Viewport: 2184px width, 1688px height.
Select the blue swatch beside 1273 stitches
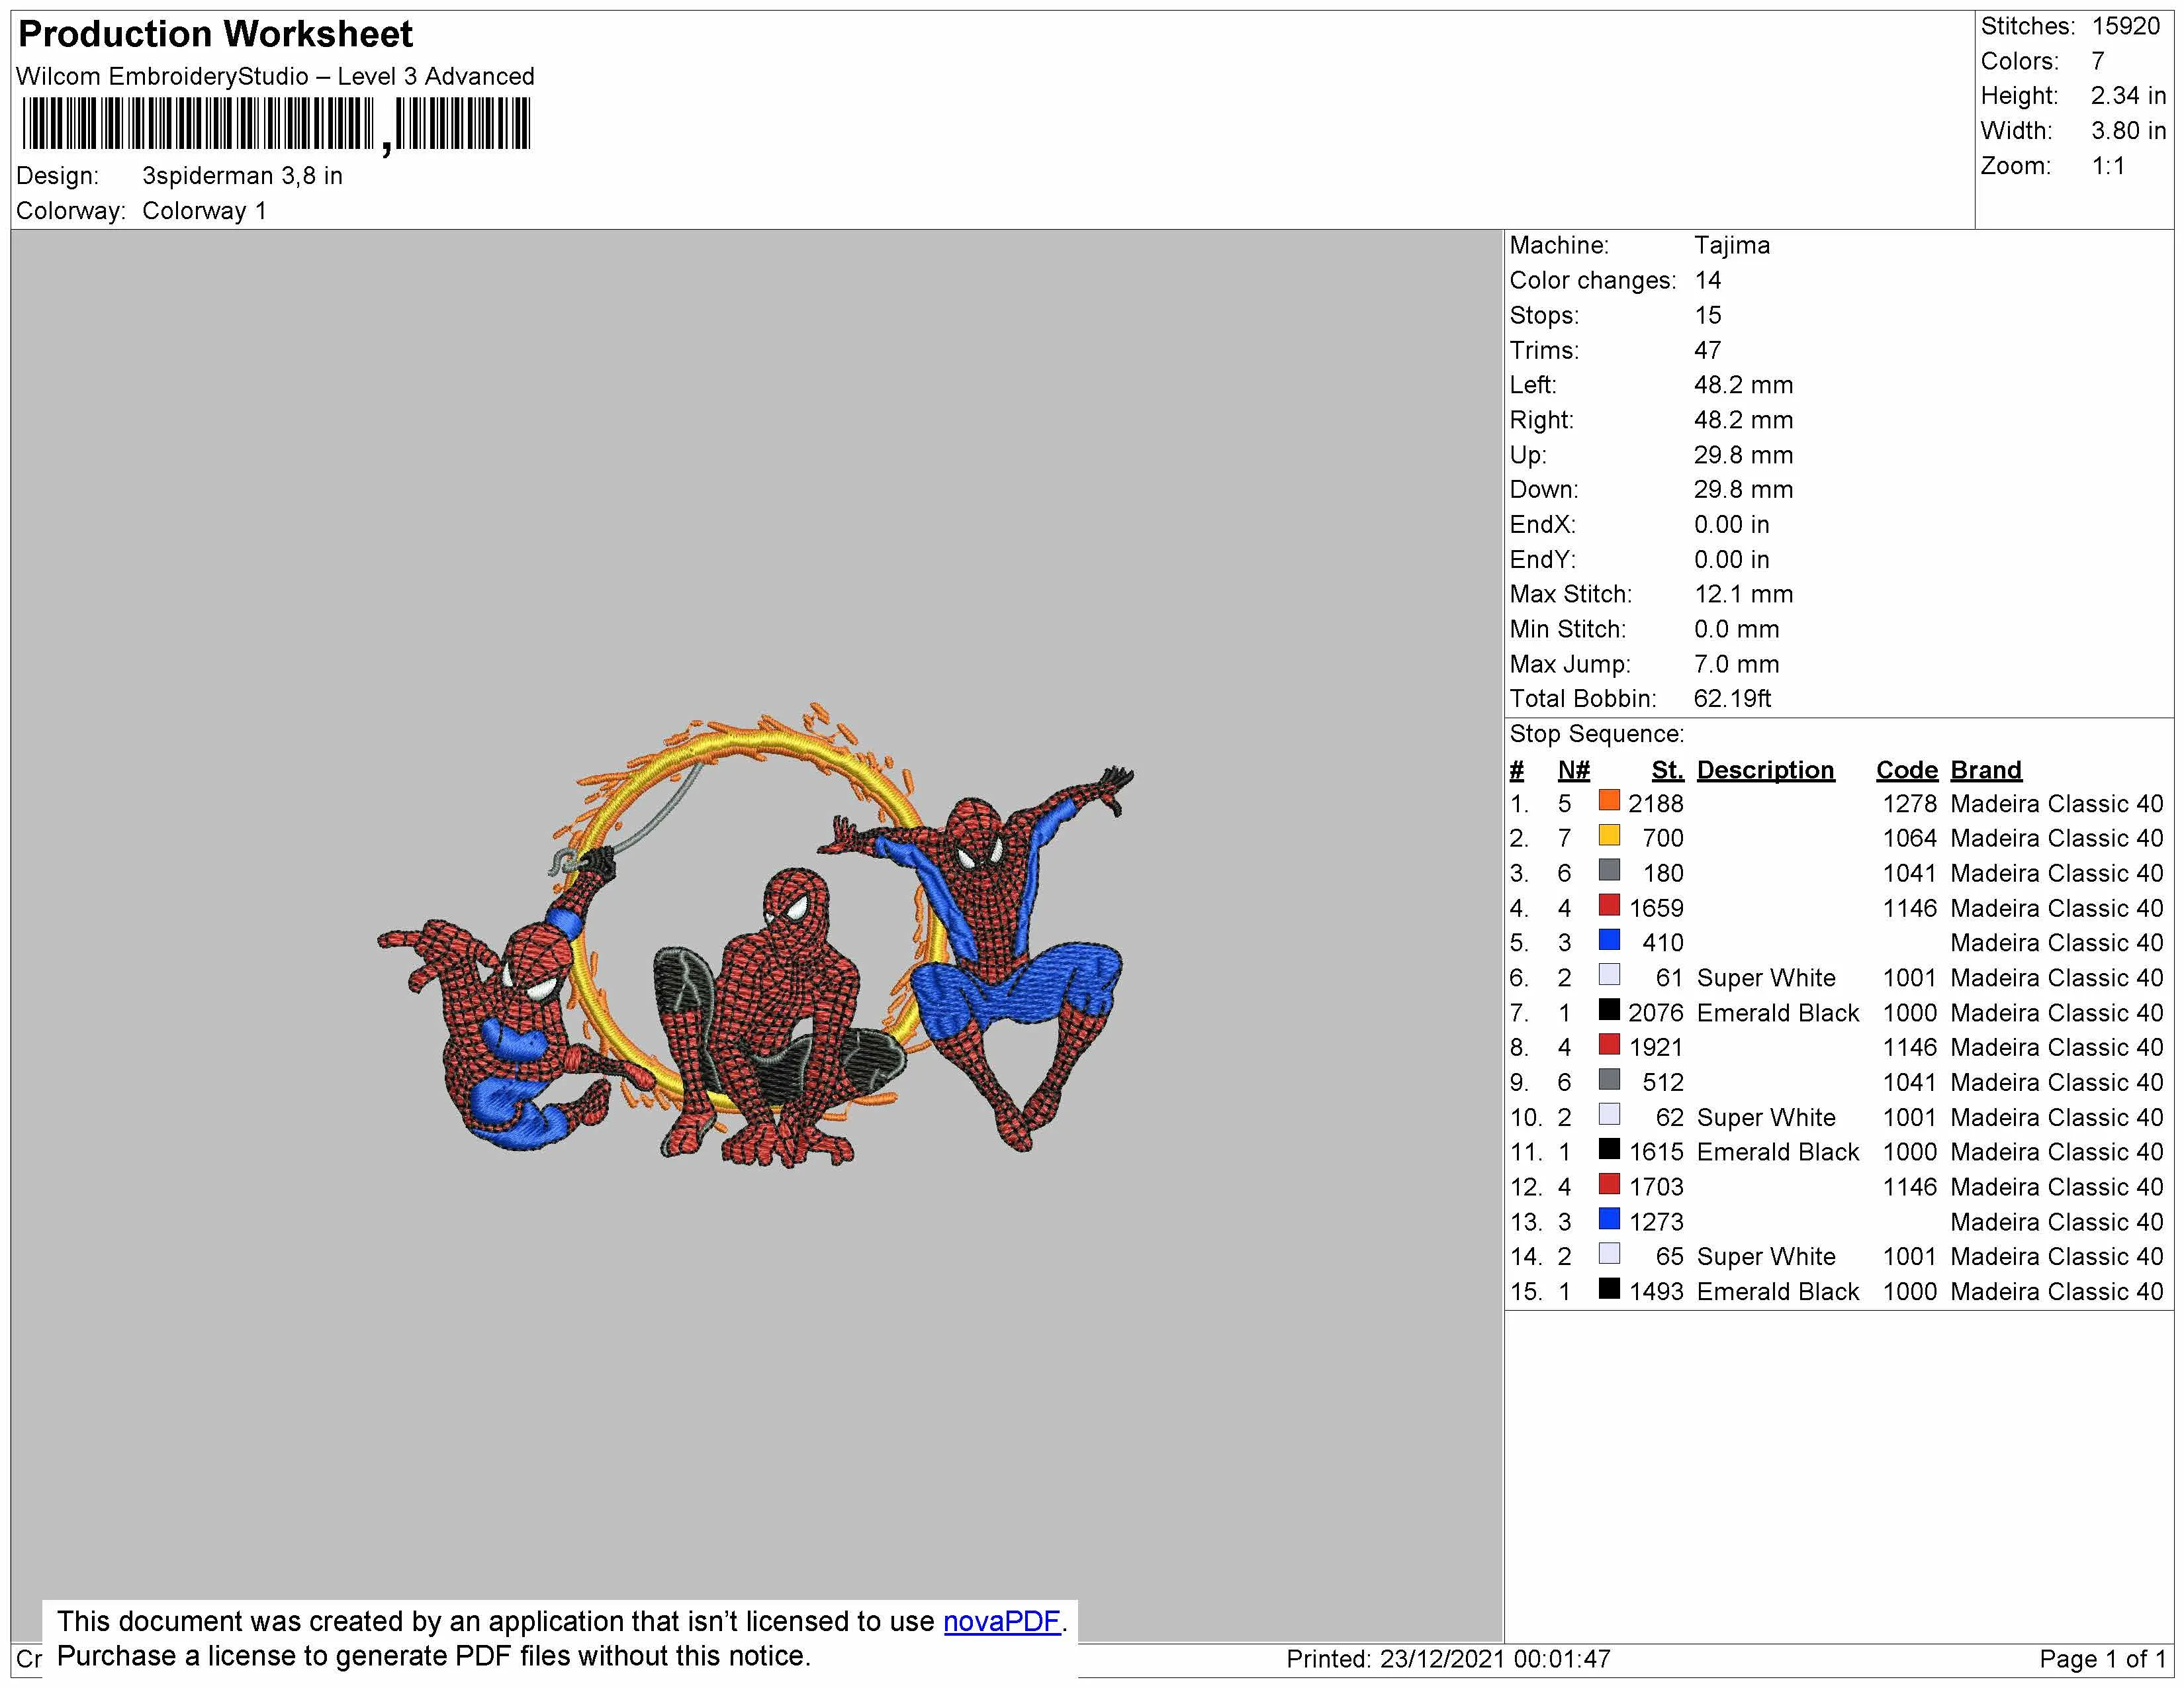1609,1219
